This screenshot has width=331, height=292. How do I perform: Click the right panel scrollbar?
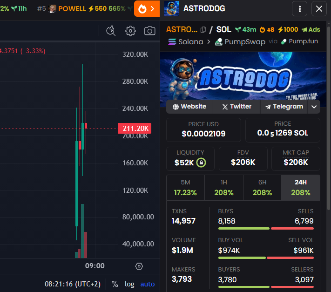[x=329, y=117]
